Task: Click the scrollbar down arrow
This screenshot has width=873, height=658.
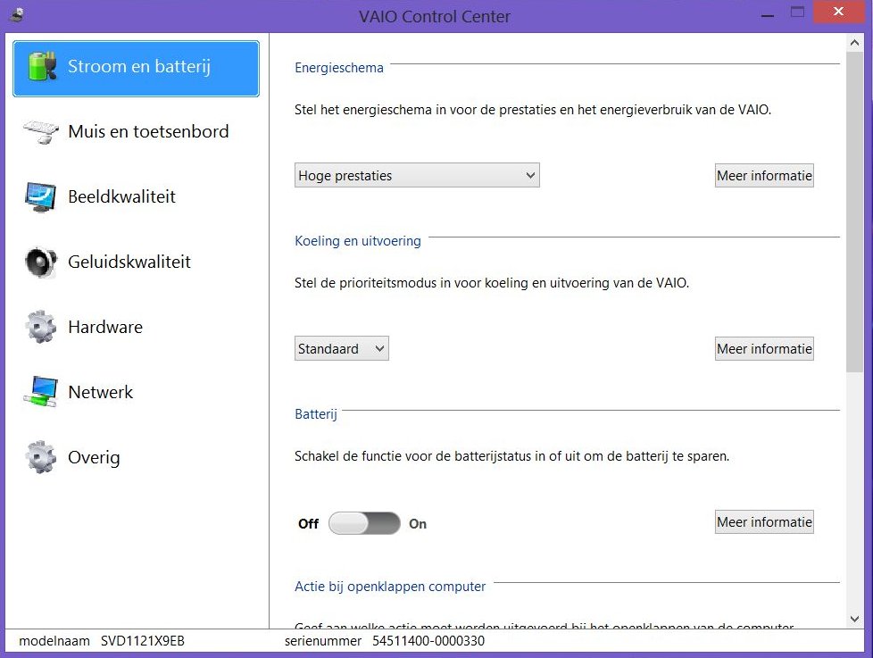Action: tap(854, 619)
